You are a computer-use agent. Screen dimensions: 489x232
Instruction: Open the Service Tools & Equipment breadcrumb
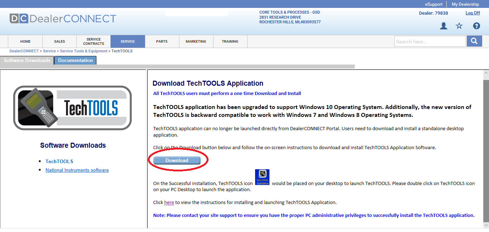[x=84, y=51]
